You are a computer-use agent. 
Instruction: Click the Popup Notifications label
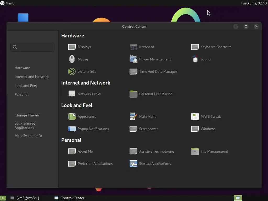tap(93, 129)
